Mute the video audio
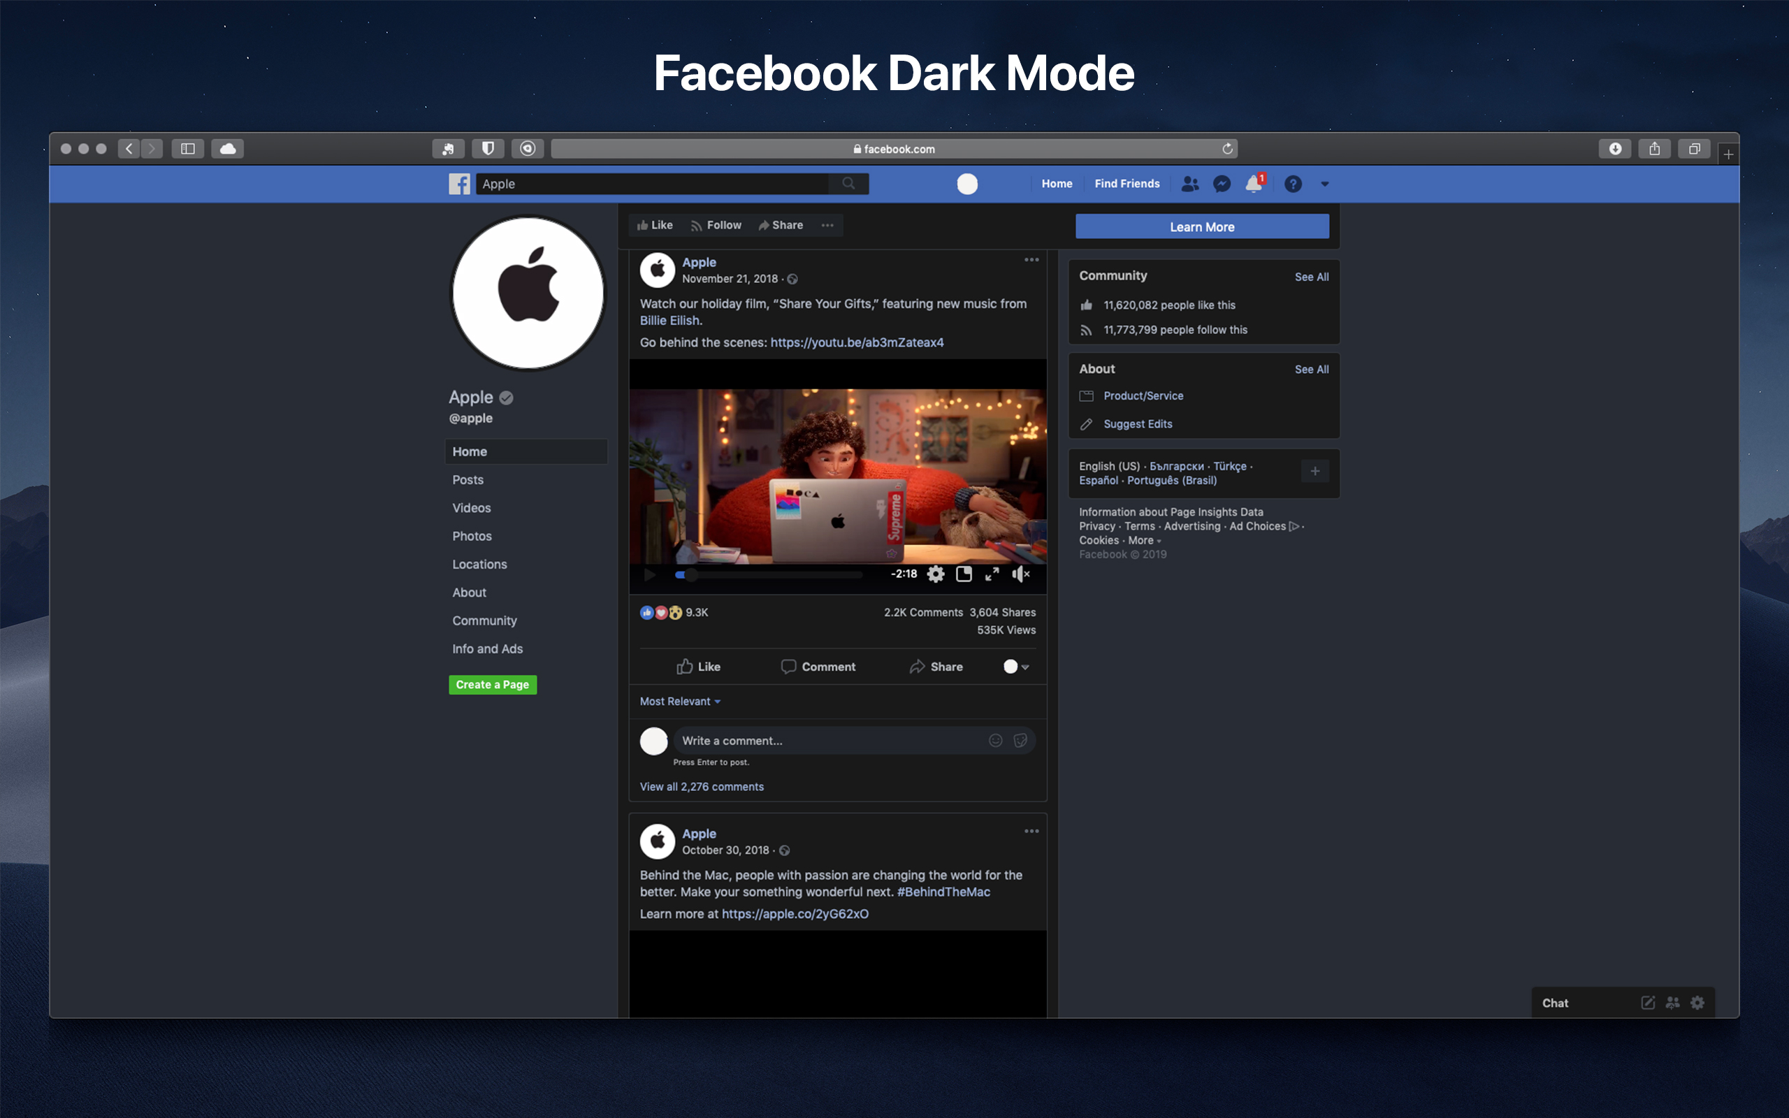 point(1021,574)
